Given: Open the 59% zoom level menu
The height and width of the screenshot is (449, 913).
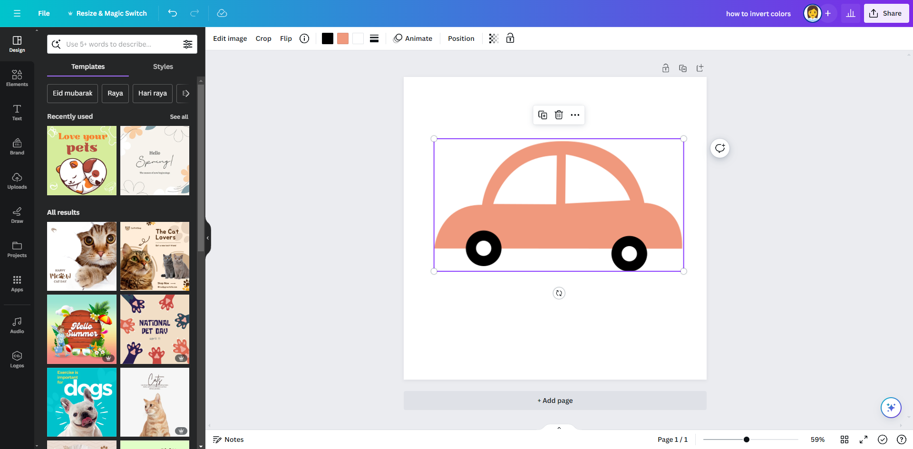Looking at the screenshot, I should [x=817, y=439].
